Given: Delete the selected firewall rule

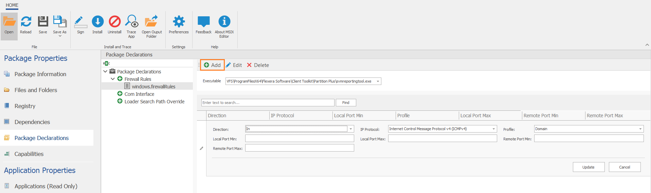Looking at the screenshot, I should point(258,65).
